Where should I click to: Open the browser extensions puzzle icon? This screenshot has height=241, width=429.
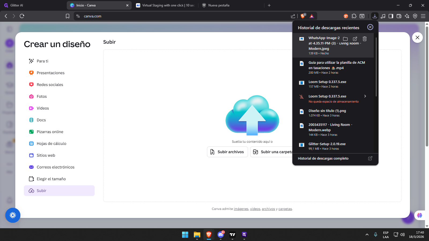click(x=354, y=16)
